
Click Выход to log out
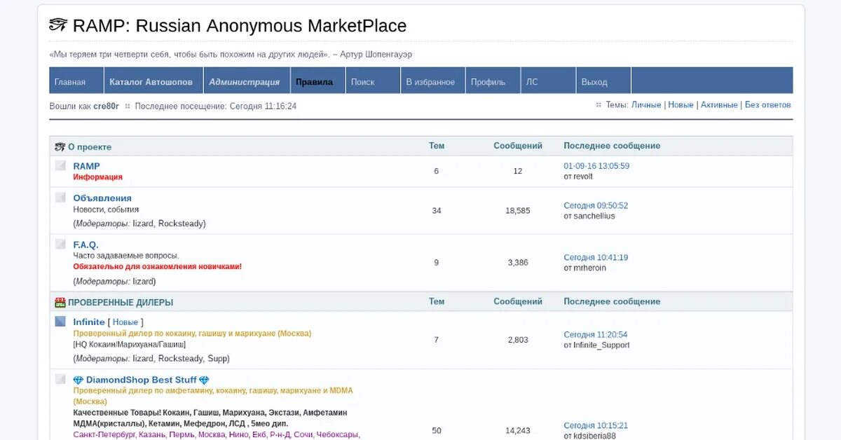(594, 81)
